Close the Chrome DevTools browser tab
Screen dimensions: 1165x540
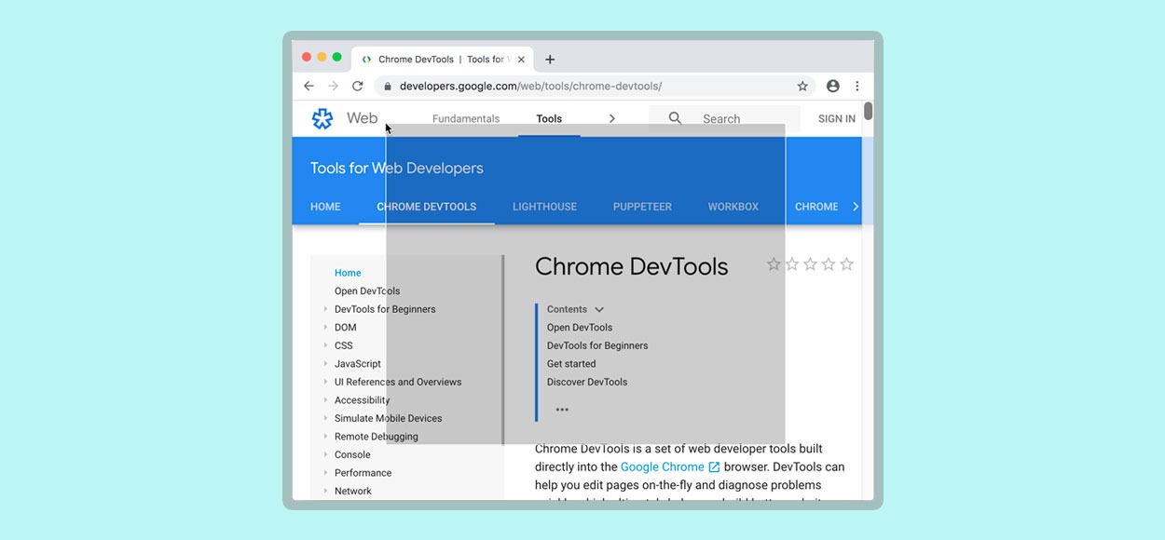pyautogui.click(x=521, y=60)
